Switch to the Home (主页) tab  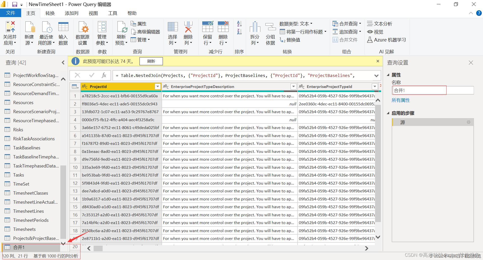pos(31,13)
